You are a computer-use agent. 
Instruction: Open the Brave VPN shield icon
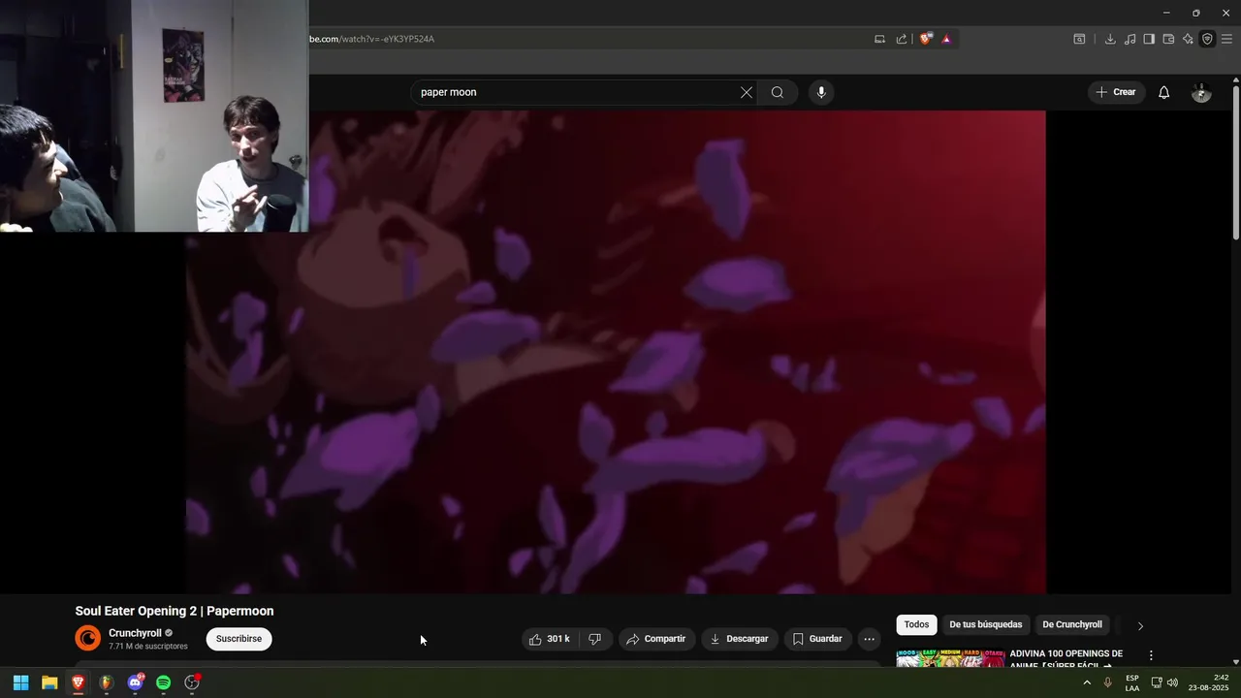(x=1207, y=39)
